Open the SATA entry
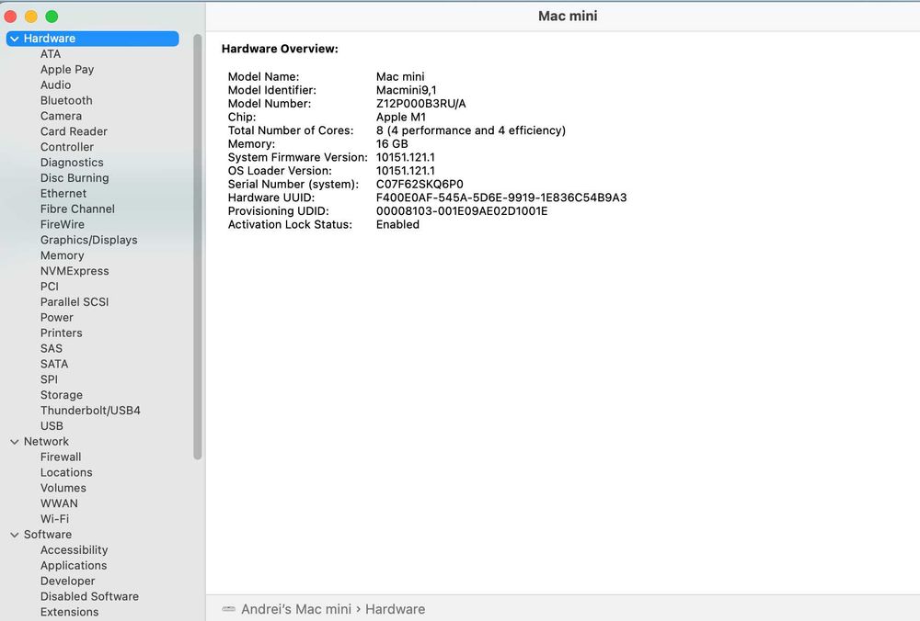This screenshot has width=920, height=621. (x=54, y=364)
